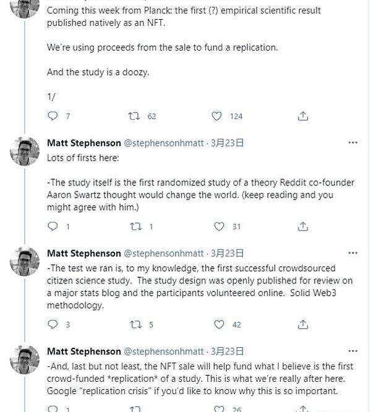The width and height of the screenshot is (371, 412).
Task: Retweet the 'Lots of firsts here' tweet
Action: [x=136, y=227]
